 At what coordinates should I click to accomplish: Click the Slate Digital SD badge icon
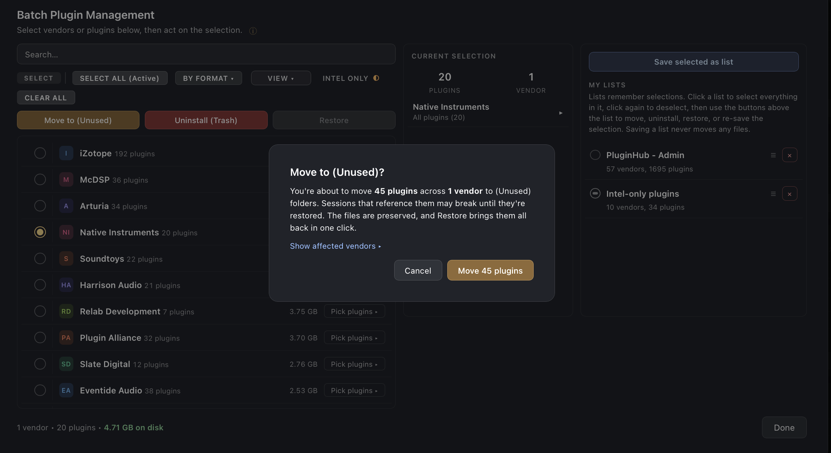click(x=66, y=364)
